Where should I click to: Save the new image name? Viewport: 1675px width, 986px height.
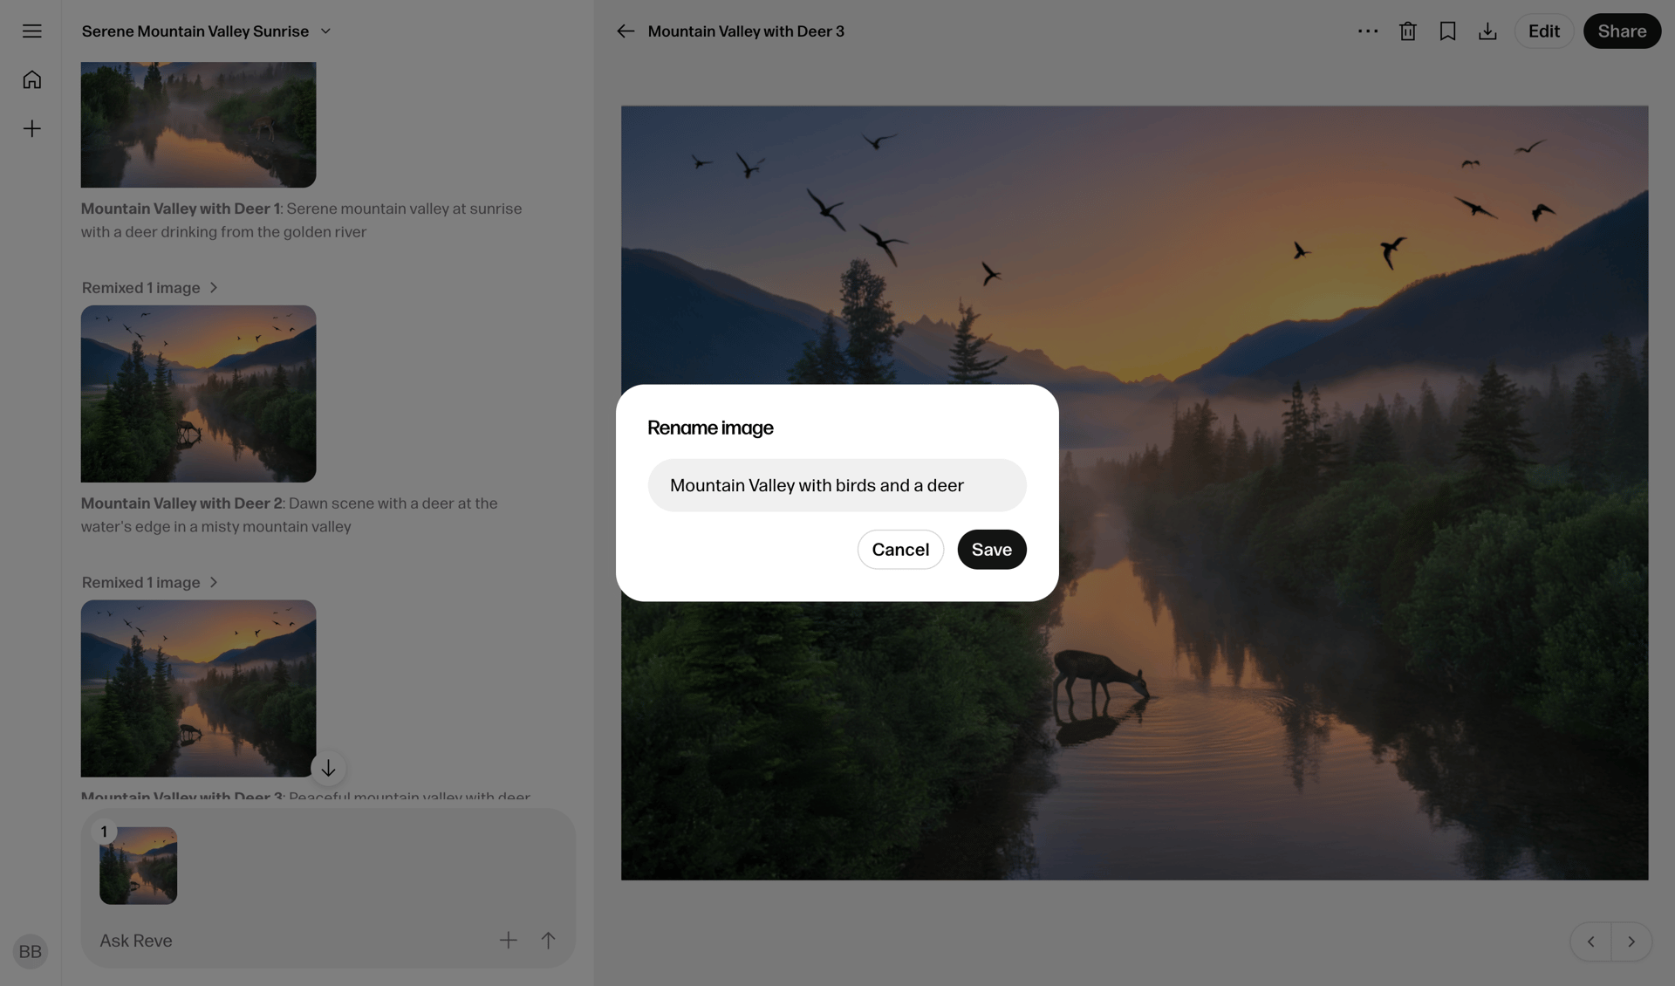tap(991, 549)
